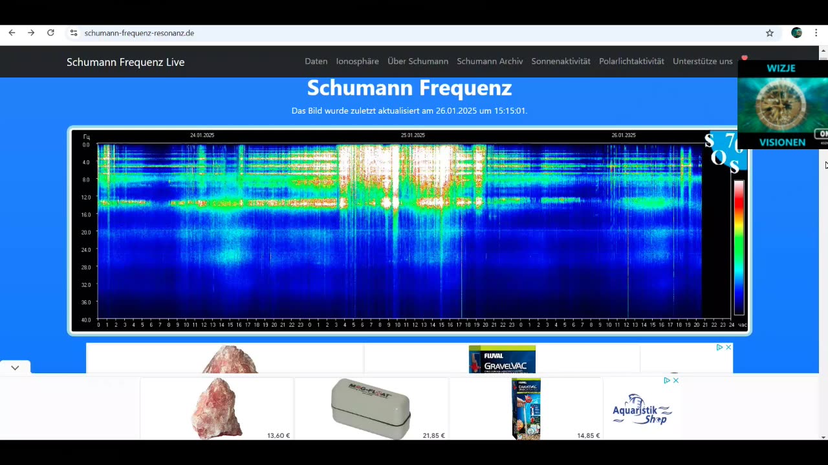The width and height of the screenshot is (828, 465).
Task: Open the Chrome three-dot menu
Action: point(816,33)
